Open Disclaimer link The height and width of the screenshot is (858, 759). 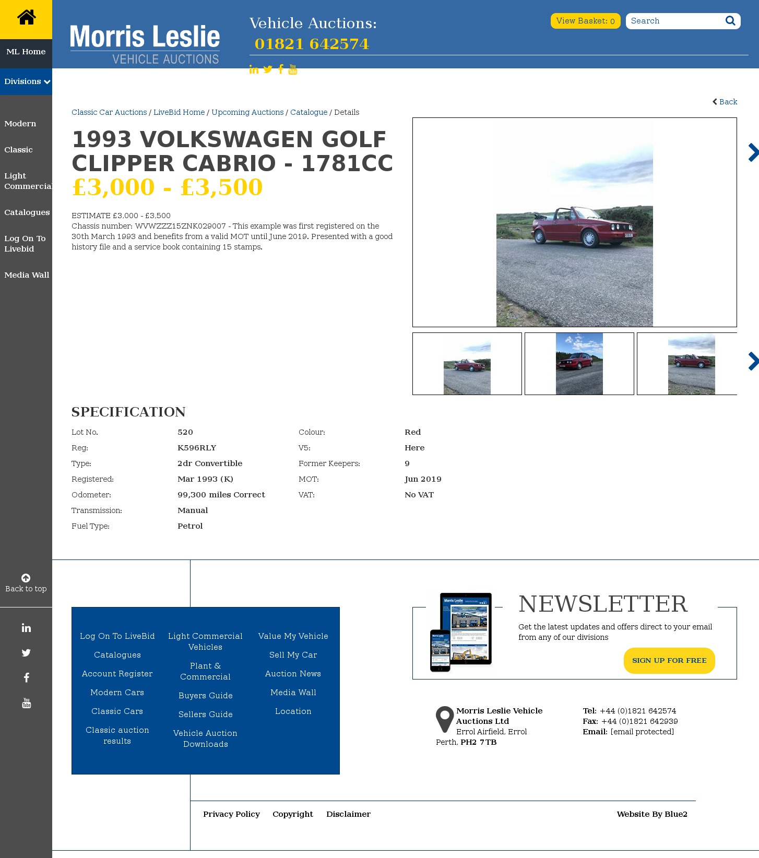point(349,814)
